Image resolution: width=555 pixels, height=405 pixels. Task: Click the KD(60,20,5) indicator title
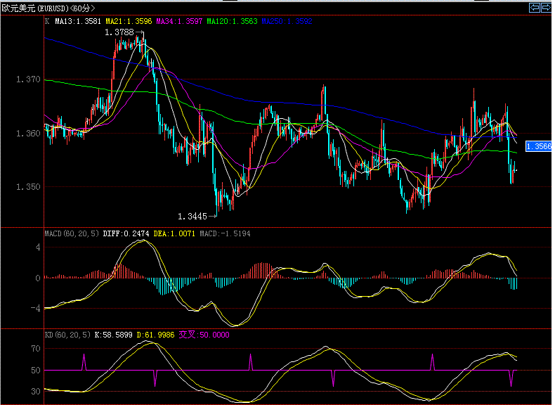(x=67, y=335)
